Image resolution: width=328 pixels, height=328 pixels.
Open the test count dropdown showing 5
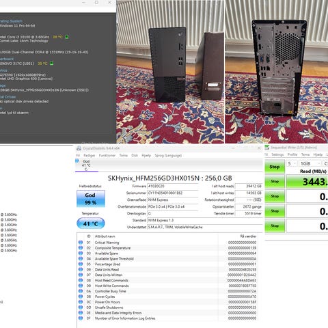pos(291,163)
